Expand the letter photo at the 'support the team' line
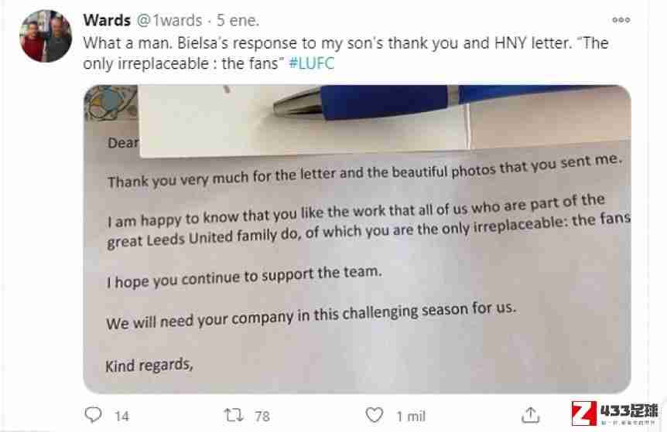The height and width of the screenshot is (432, 667). [245, 277]
